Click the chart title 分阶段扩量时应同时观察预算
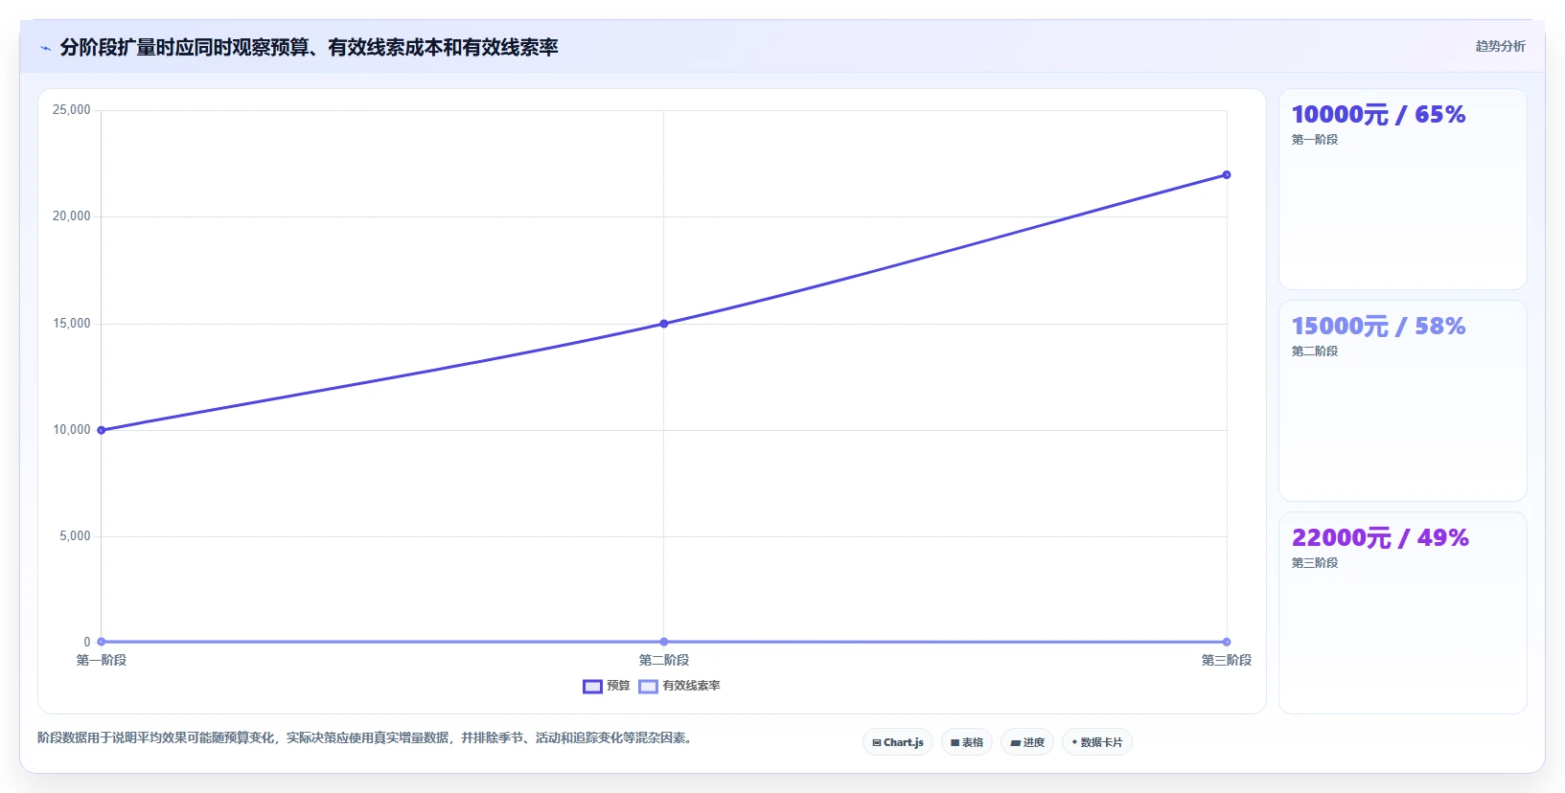Viewport: 1565px width, 793px height. pos(309,47)
